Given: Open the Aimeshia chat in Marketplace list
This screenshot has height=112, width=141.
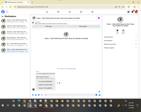Looking at the screenshot, I should [15, 33].
